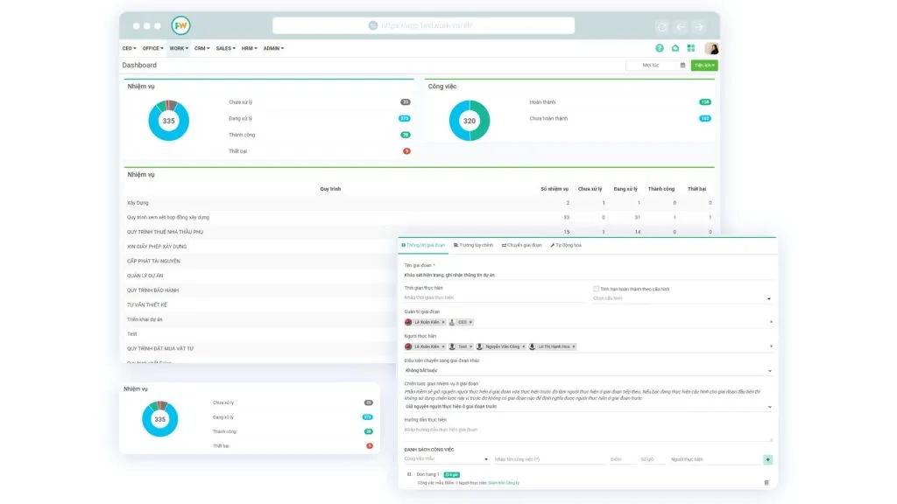Click the browser address bar
The height and width of the screenshot is (504, 897).
(424, 25)
